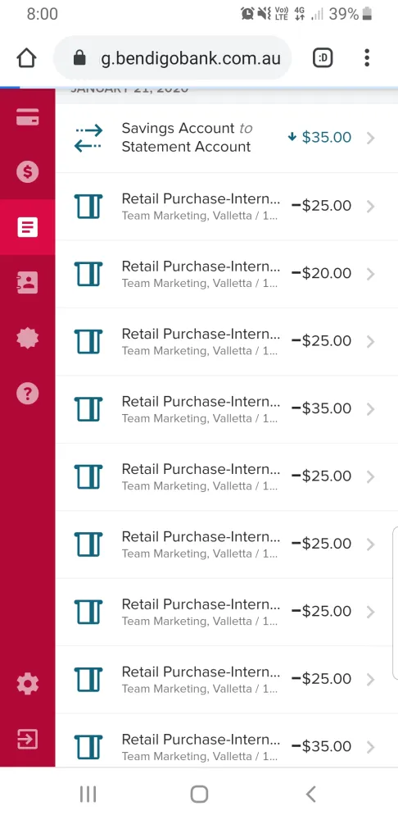Expand chevron beside $35.00 savings transfer
Viewport: 398px width, 820px height.
tap(370, 138)
